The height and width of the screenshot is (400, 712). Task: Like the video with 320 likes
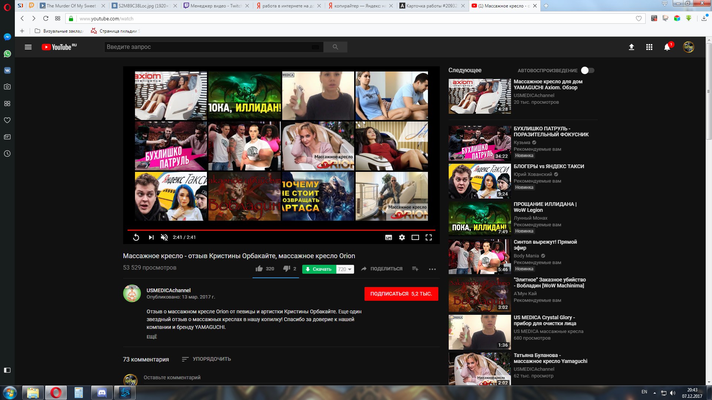point(265,269)
